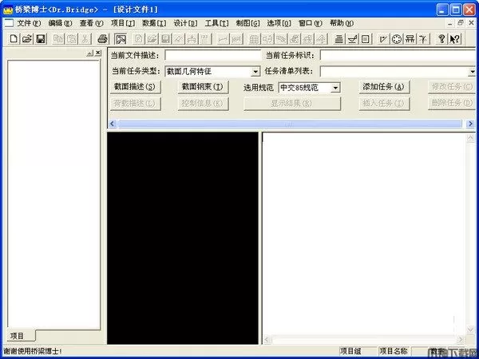Click the horizontal scrollbar left arrow
This screenshot has height=359, width=479.
112,124
